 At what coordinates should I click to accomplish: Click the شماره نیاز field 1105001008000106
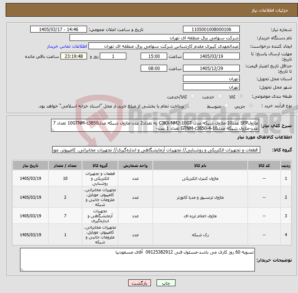(211, 30)
